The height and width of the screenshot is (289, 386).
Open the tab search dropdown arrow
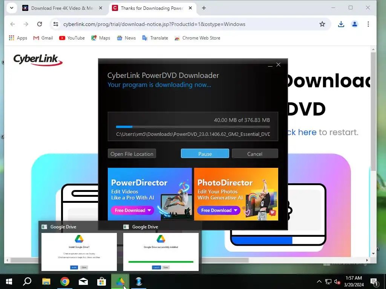pyautogui.click(x=12, y=8)
